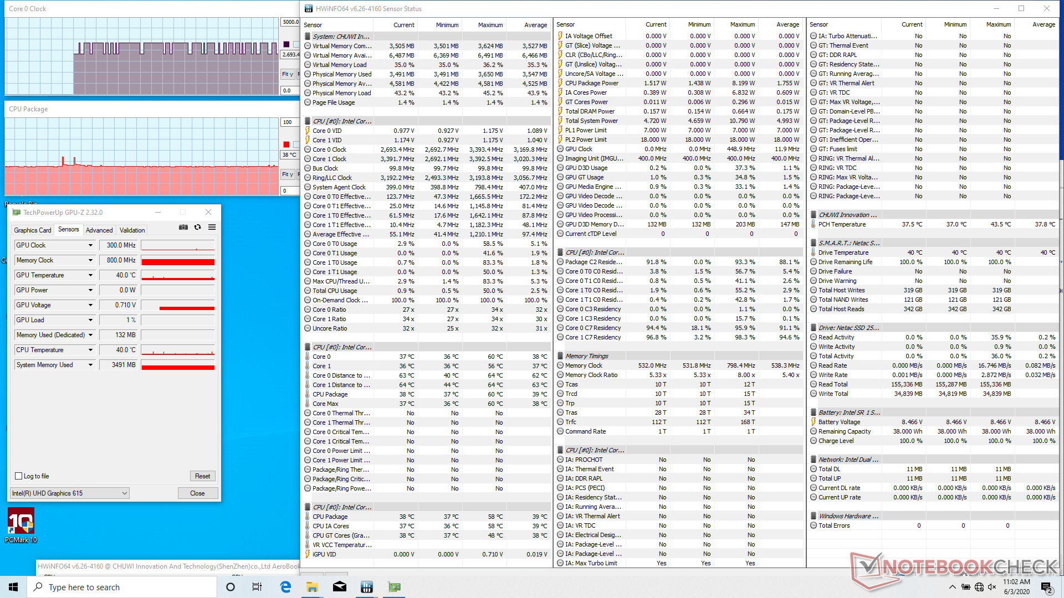Screen dimensions: 1064x598
Task: Open Memory Used (Dedicated) dropdown
Action: pos(90,335)
